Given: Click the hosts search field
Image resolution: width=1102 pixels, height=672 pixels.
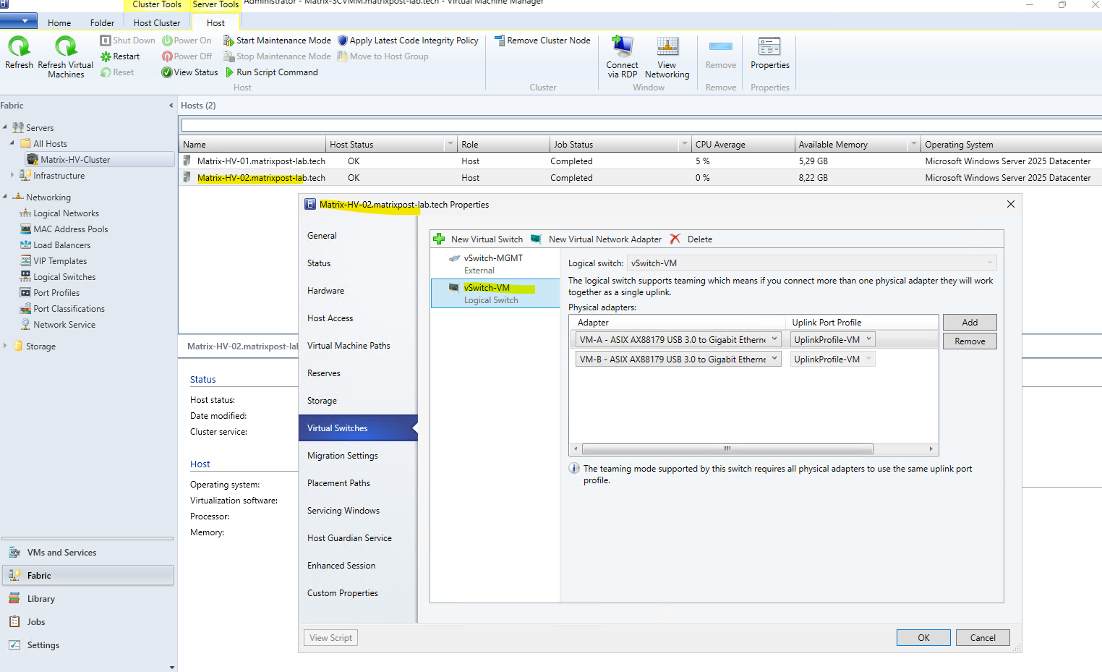Looking at the screenshot, I should [641, 126].
